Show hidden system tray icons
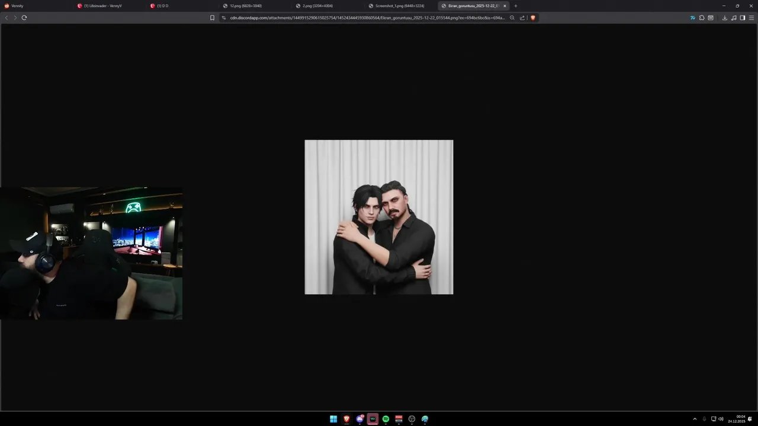This screenshot has width=758, height=426. point(695,419)
